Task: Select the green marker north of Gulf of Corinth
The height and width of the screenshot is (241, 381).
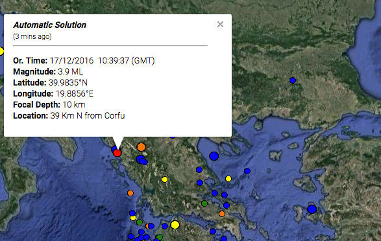Action: 204,203
